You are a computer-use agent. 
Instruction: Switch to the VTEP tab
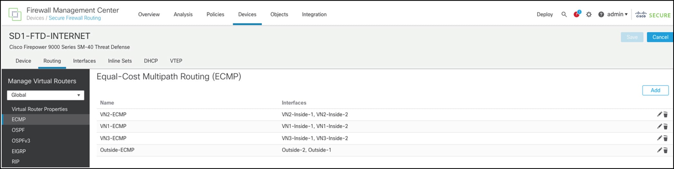[176, 61]
